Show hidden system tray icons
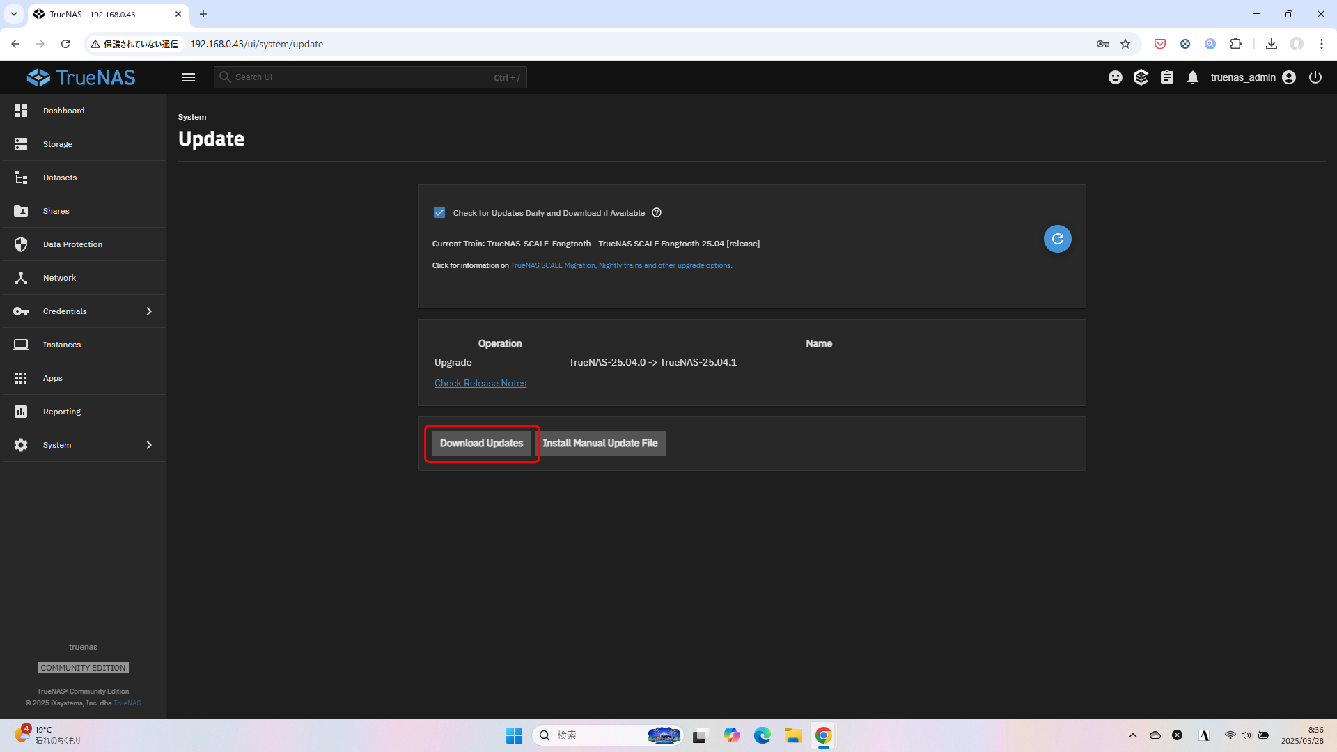Viewport: 1337px width, 752px height. 1133,735
